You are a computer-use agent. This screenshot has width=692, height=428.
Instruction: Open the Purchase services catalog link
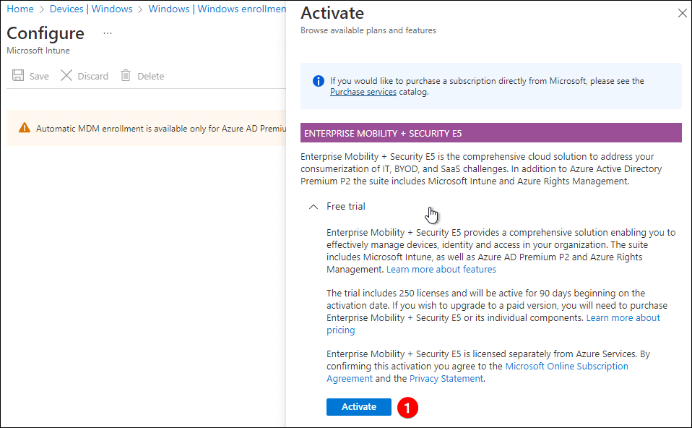[363, 92]
